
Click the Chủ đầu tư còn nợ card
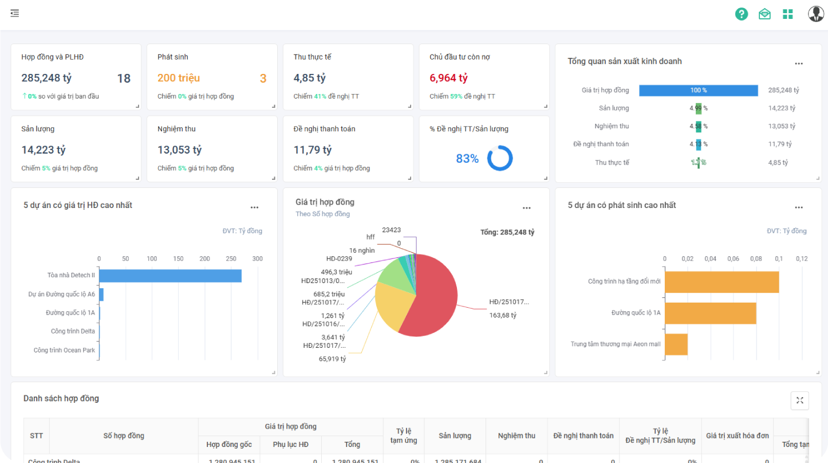(484, 77)
